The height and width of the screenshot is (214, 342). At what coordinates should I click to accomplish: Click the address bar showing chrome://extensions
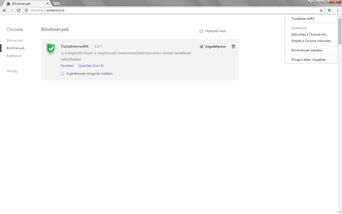pos(174,10)
